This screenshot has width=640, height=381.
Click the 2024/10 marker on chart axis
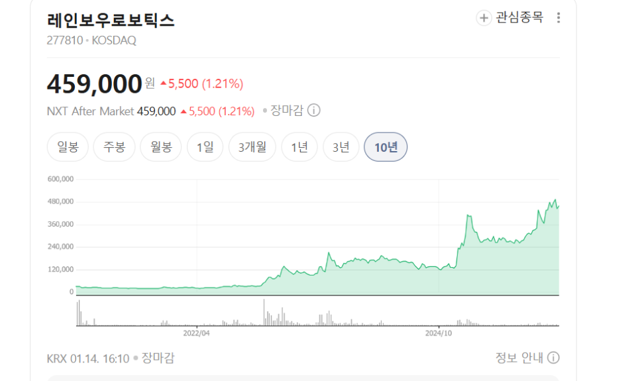tap(439, 333)
